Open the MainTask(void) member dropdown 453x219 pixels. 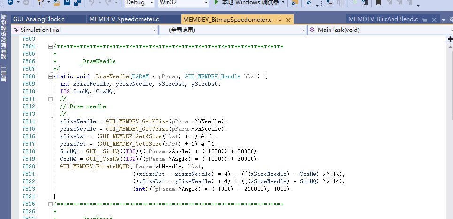click(x=451, y=30)
